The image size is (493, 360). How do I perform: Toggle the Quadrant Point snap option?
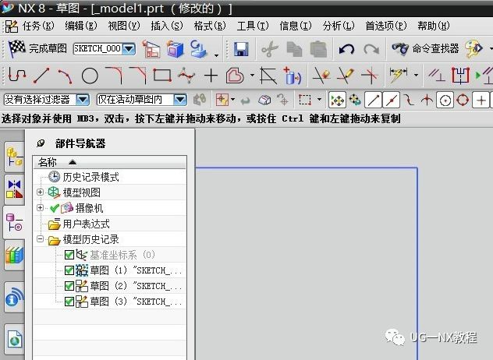pos(463,101)
